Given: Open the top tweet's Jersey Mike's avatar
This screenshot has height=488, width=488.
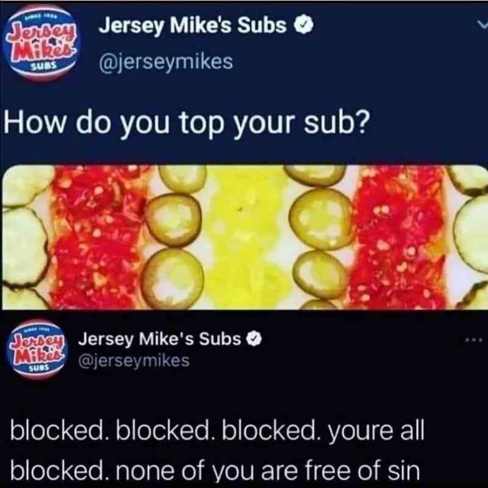Looking at the screenshot, I should (40, 43).
